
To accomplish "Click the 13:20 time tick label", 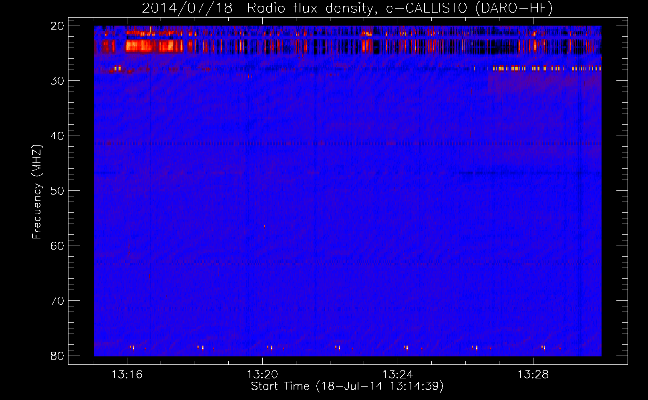I will (x=262, y=375).
